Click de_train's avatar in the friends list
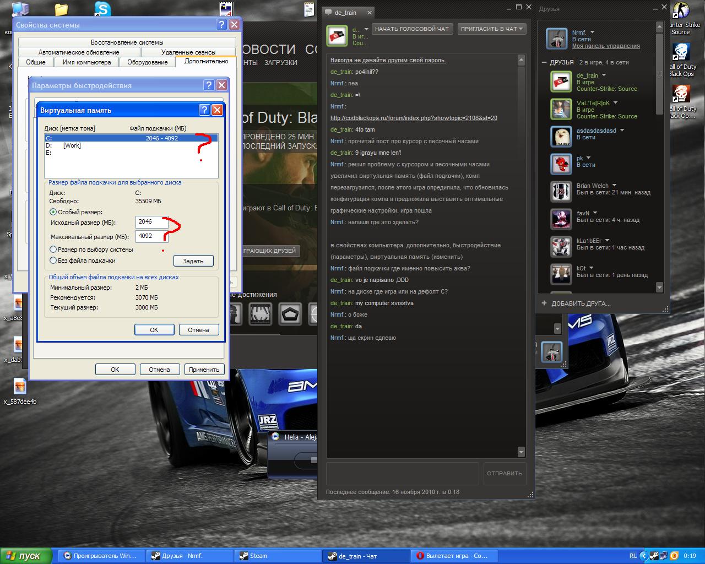The height and width of the screenshot is (564, 705). 561,82
